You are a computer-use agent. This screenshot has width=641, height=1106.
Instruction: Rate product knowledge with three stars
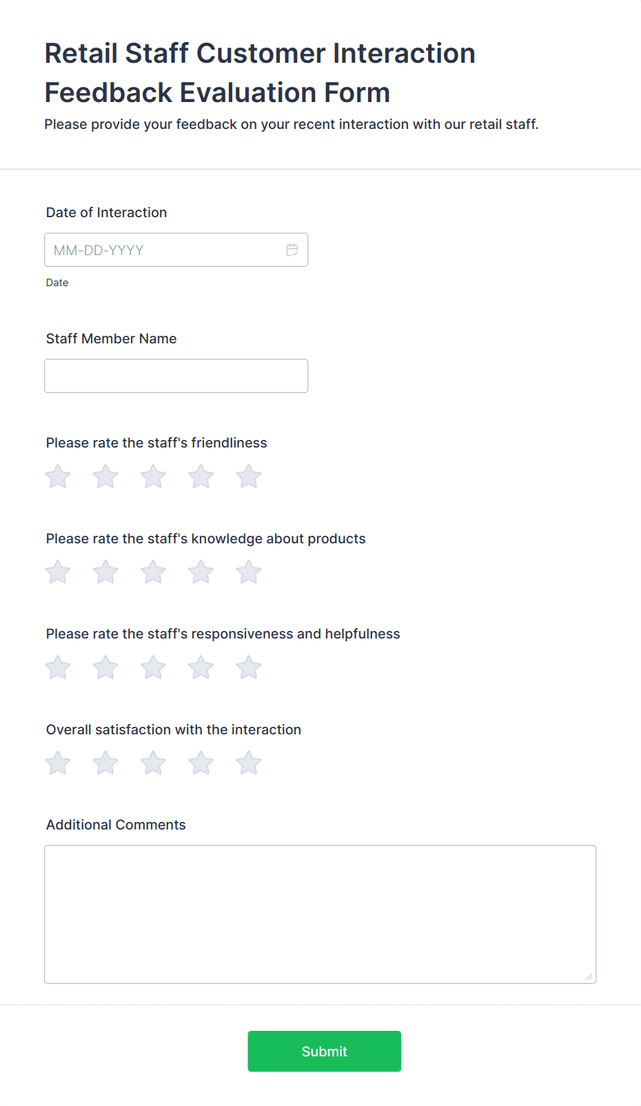click(153, 572)
